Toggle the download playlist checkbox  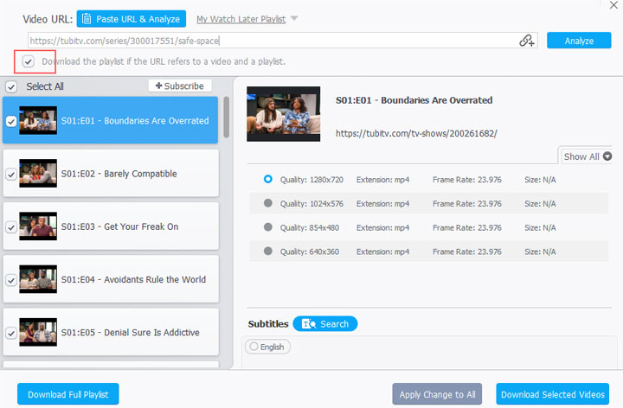click(x=29, y=61)
